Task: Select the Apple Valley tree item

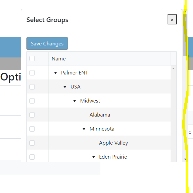Action: tap(113, 143)
